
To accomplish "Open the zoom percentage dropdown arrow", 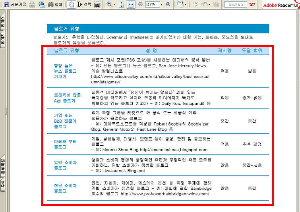I will 161,4.
